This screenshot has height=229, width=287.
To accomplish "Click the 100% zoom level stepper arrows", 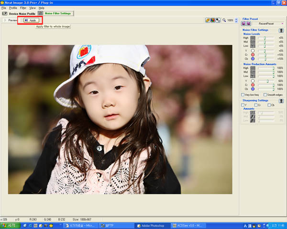I will click(236, 20).
